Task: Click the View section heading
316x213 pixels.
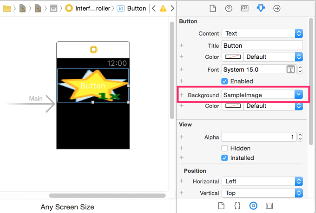Action: (185, 125)
